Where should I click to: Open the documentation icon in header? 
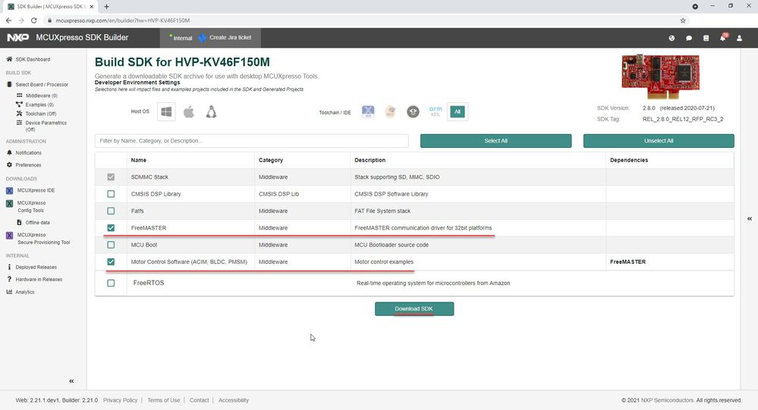coord(706,38)
